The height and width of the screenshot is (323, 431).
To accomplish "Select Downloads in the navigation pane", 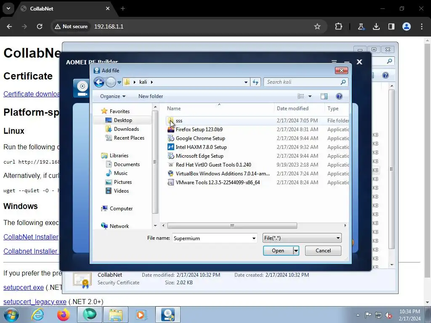I will [126, 129].
